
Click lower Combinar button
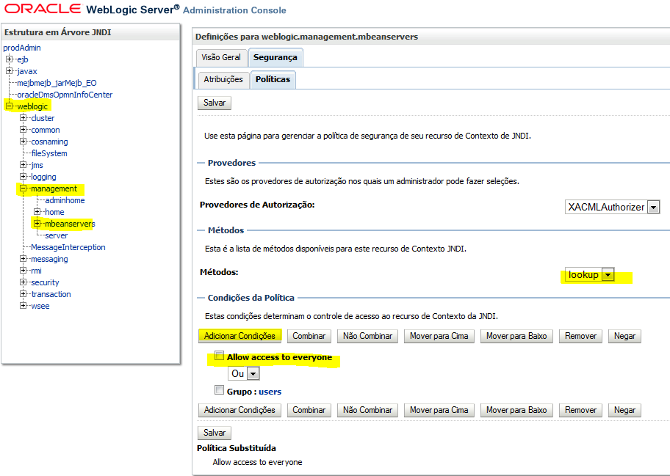(309, 410)
